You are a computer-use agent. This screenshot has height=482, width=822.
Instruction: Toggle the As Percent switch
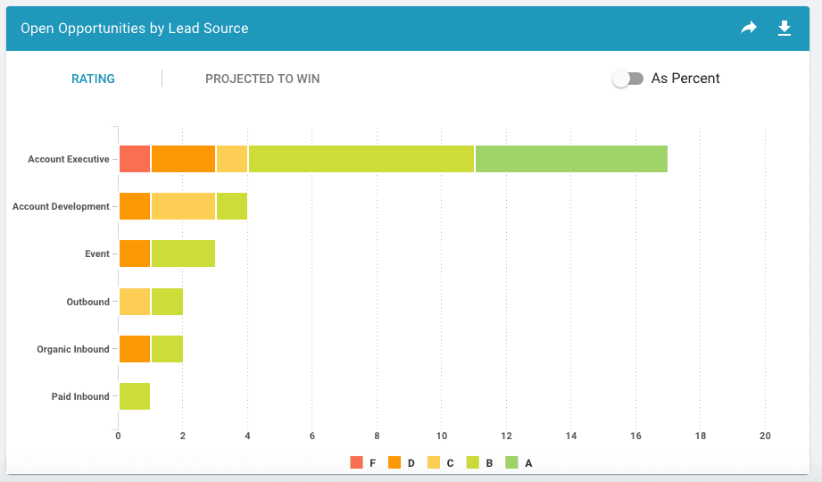pos(628,79)
